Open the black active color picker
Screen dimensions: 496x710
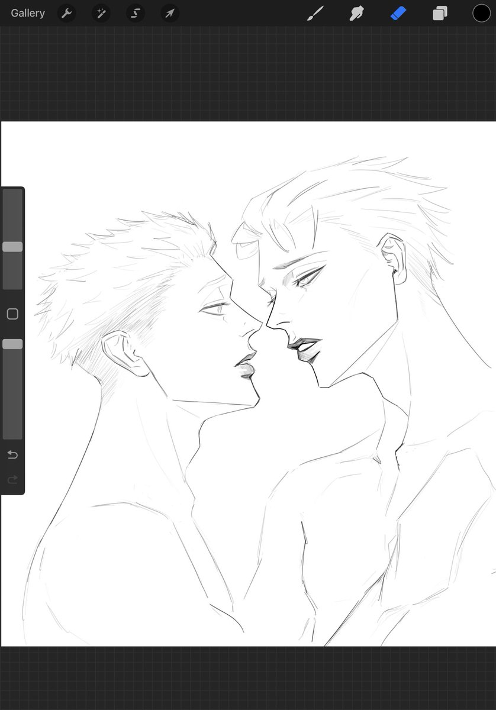pyautogui.click(x=481, y=13)
